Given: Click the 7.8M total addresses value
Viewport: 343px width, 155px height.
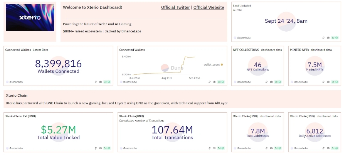Looking at the screenshot, I should pyautogui.click(x=258, y=131).
